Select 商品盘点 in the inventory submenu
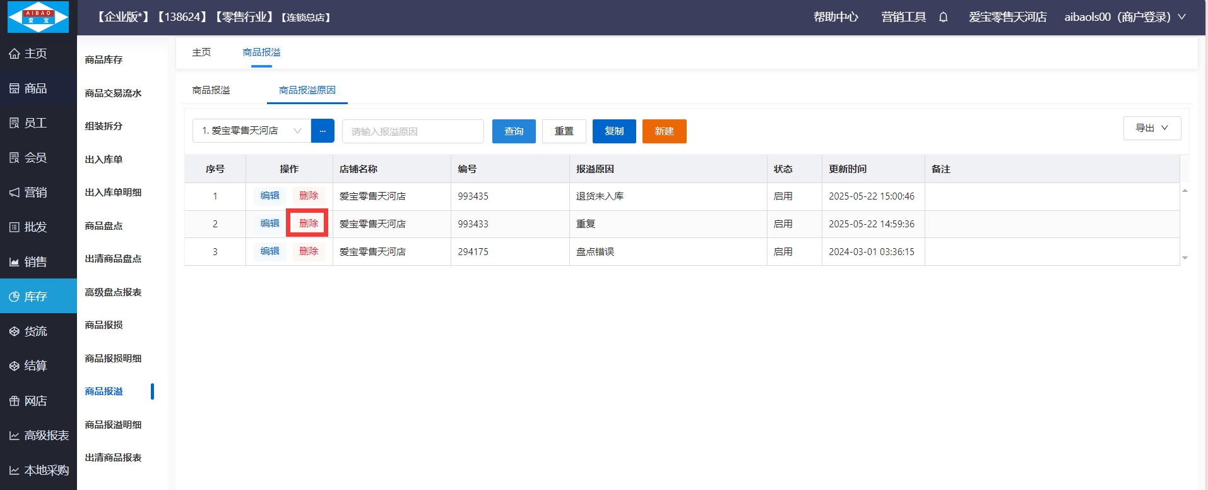The width and height of the screenshot is (1208, 490). click(x=104, y=225)
